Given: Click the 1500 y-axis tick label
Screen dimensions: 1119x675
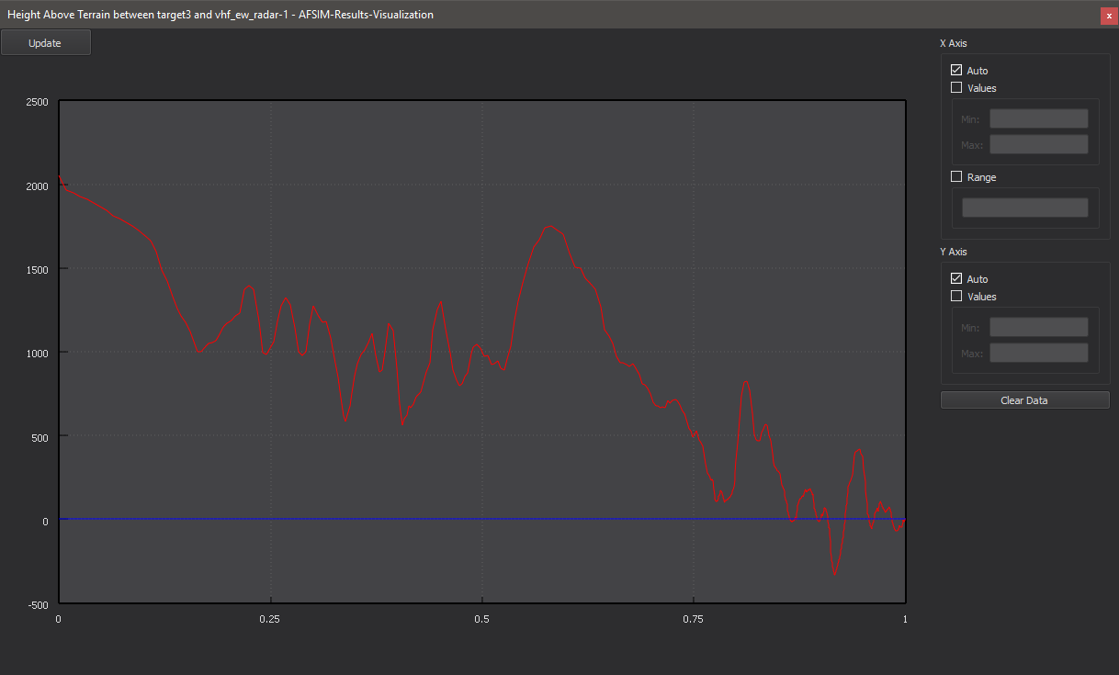Looking at the screenshot, I should click(37, 269).
